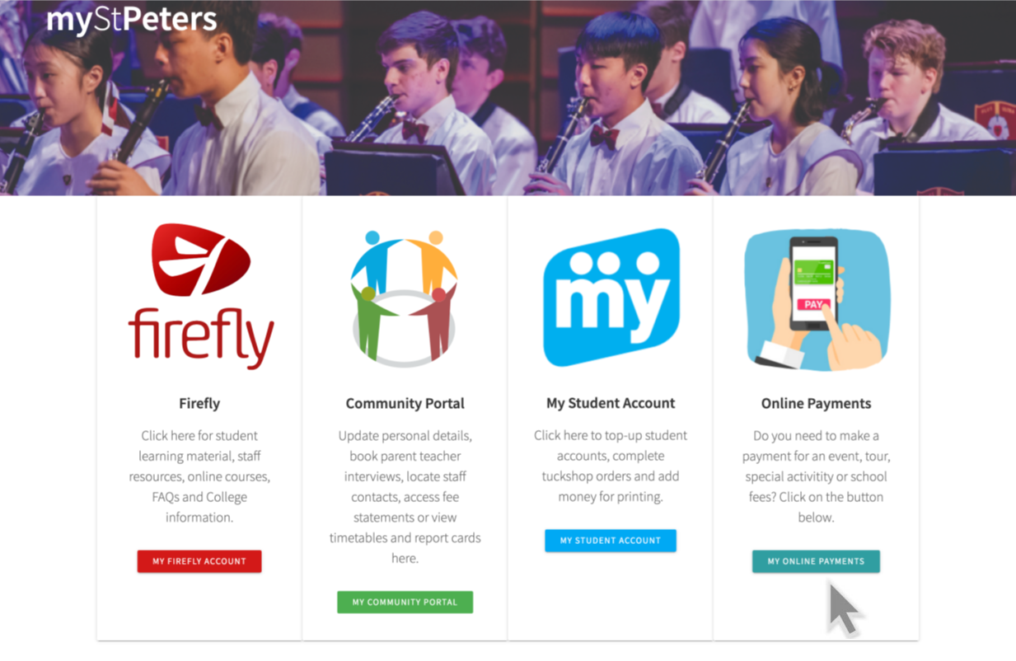1016x661 pixels.
Task: Click the My Firefly Account button
Action: tap(199, 561)
